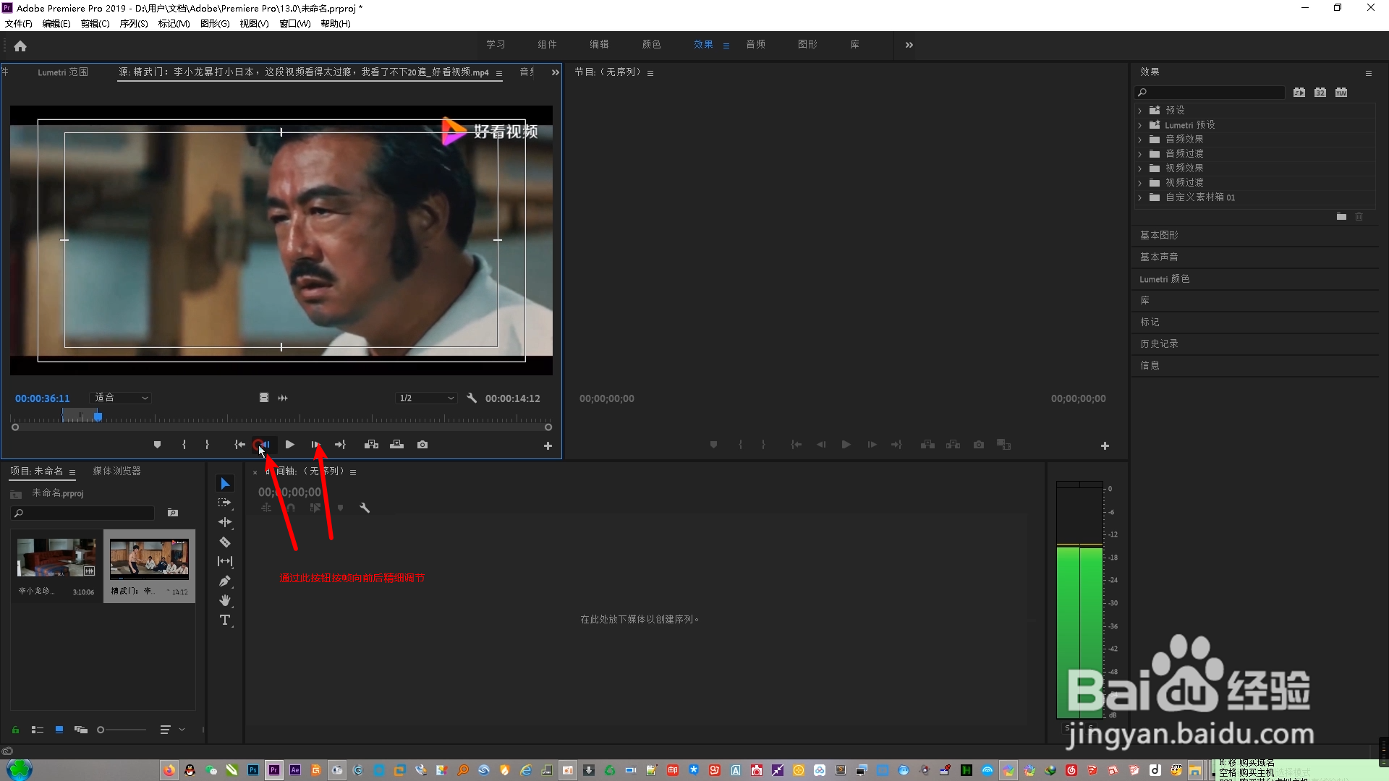Toggle linked selection in timeline
Image resolution: width=1389 pixels, height=781 pixels.
315,508
